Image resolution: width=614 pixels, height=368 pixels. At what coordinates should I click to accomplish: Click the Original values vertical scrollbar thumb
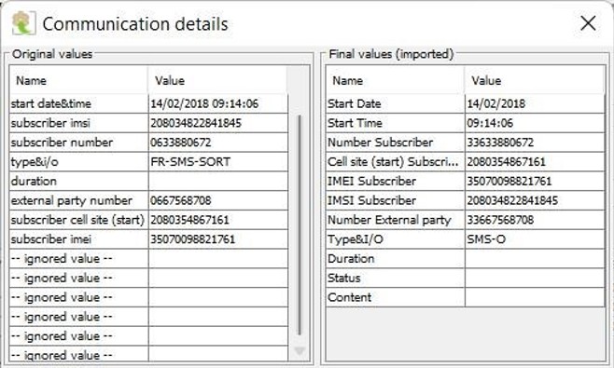coord(300,225)
